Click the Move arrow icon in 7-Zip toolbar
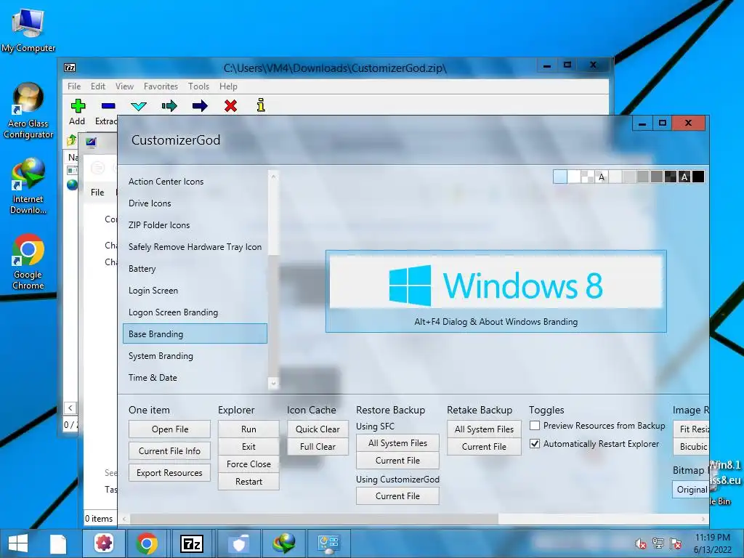The width and height of the screenshot is (744, 558). [200, 106]
